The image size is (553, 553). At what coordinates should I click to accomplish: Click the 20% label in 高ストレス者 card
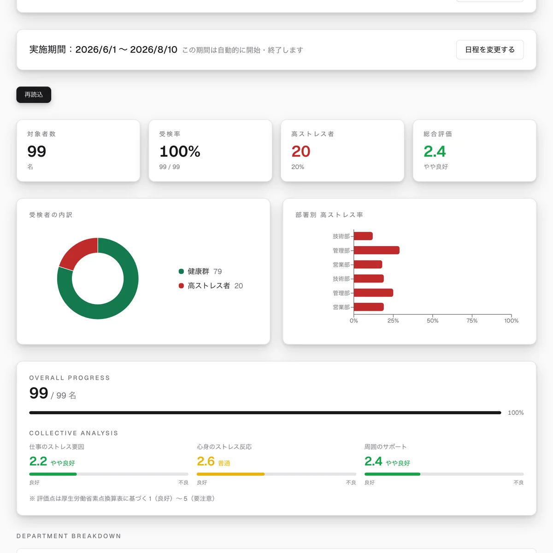click(x=298, y=167)
